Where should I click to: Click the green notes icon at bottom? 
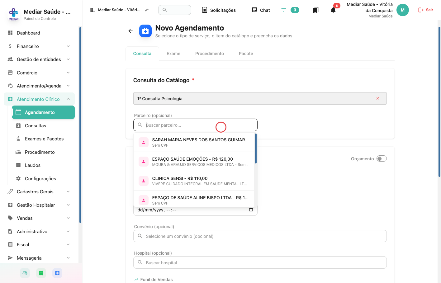[x=41, y=273]
